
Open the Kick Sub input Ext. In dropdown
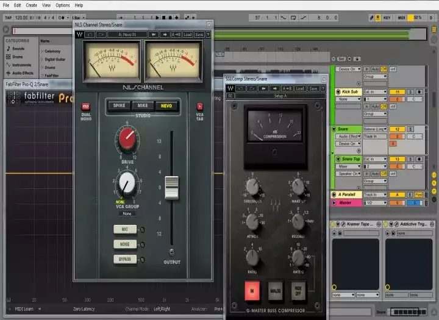coord(375,92)
